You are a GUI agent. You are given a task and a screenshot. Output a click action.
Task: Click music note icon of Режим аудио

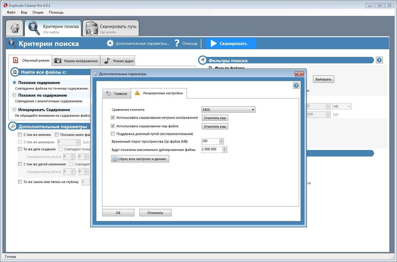(107, 61)
